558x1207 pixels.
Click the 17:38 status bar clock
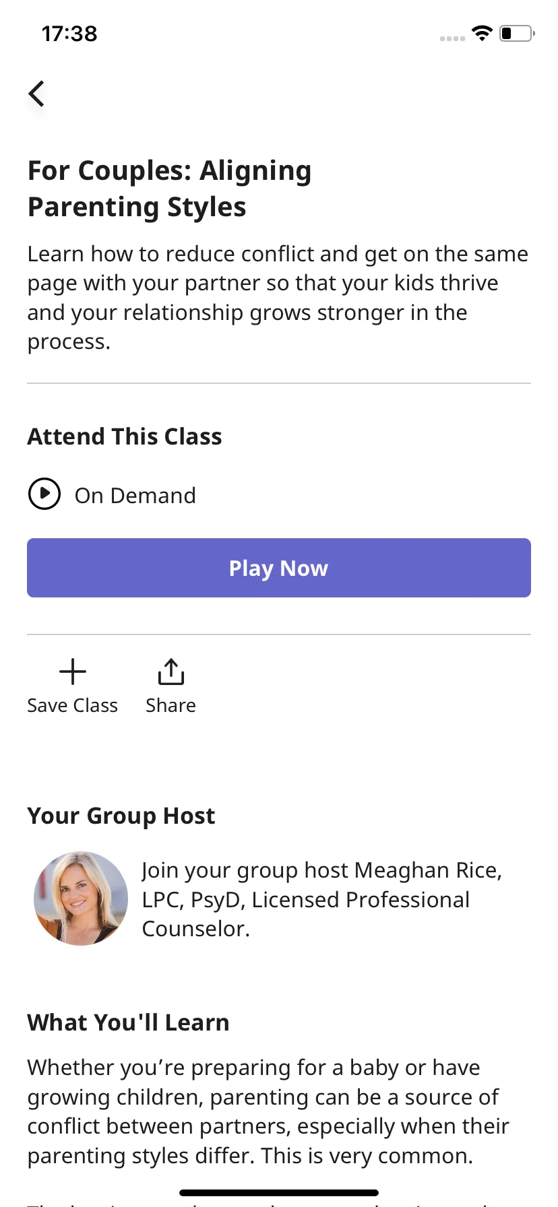(x=69, y=33)
